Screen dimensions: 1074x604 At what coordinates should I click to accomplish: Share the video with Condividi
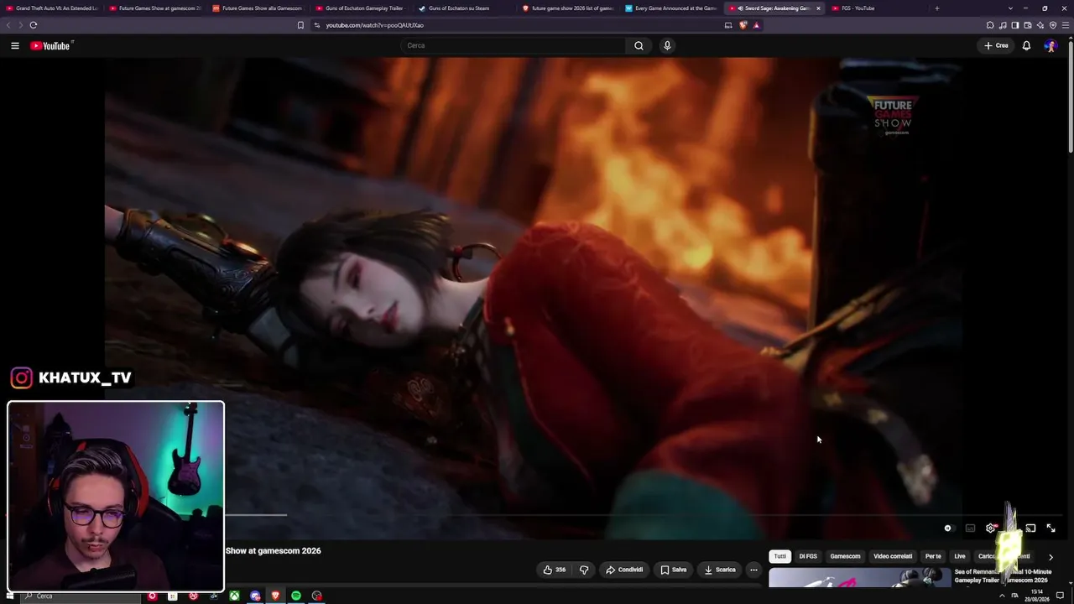(624, 570)
